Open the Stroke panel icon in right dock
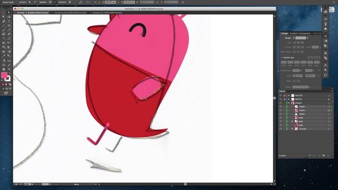This screenshot has height=190, width=338. [x=325, y=36]
